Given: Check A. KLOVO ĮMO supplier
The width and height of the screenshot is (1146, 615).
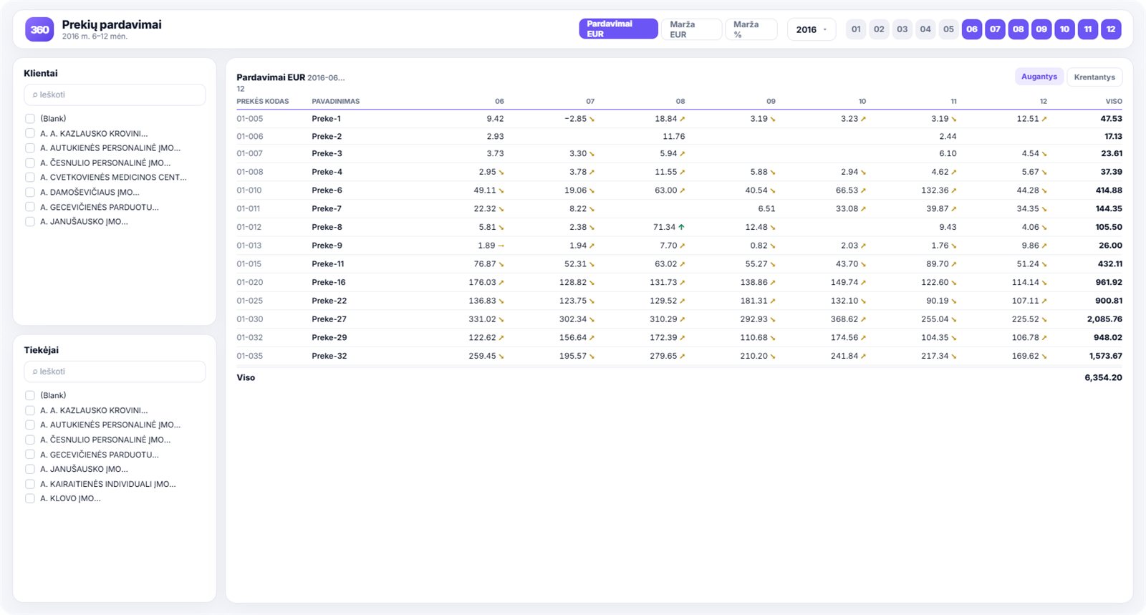Looking at the screenshot, I should coord(30,498).
